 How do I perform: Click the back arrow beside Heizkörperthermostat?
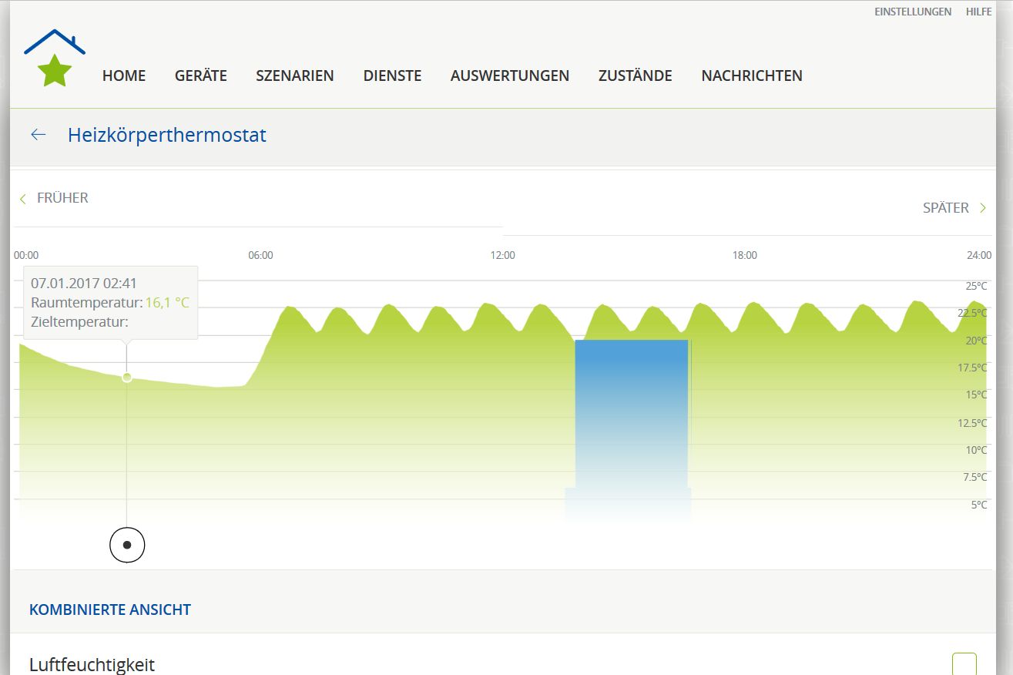coord(39,135)
